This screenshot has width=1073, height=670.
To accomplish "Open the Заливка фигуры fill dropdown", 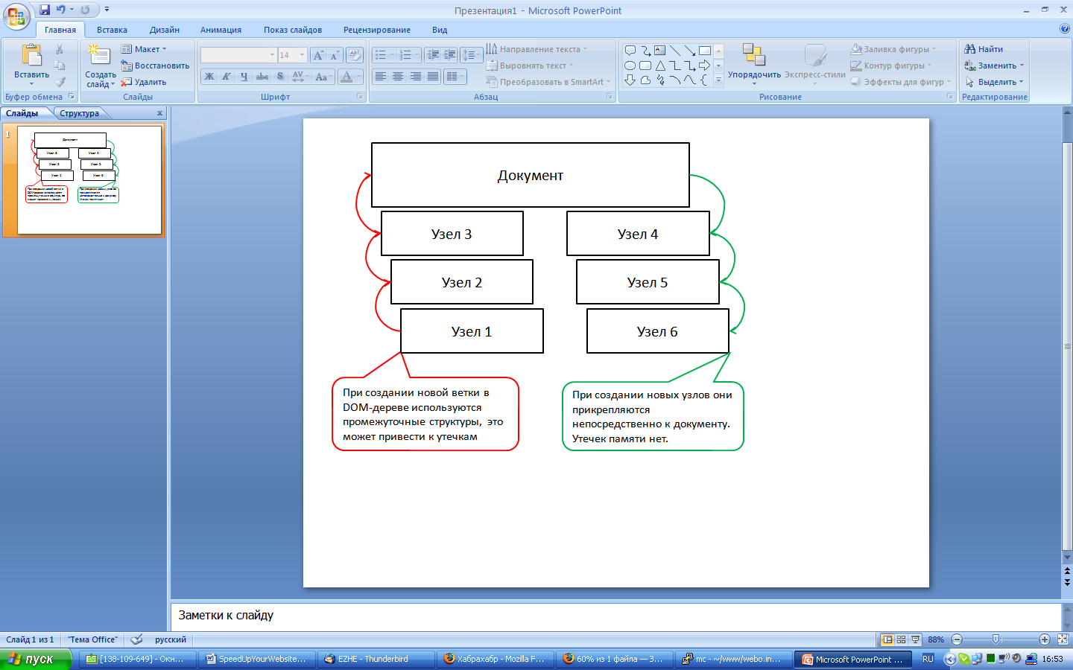I will (x=934, y=49).
